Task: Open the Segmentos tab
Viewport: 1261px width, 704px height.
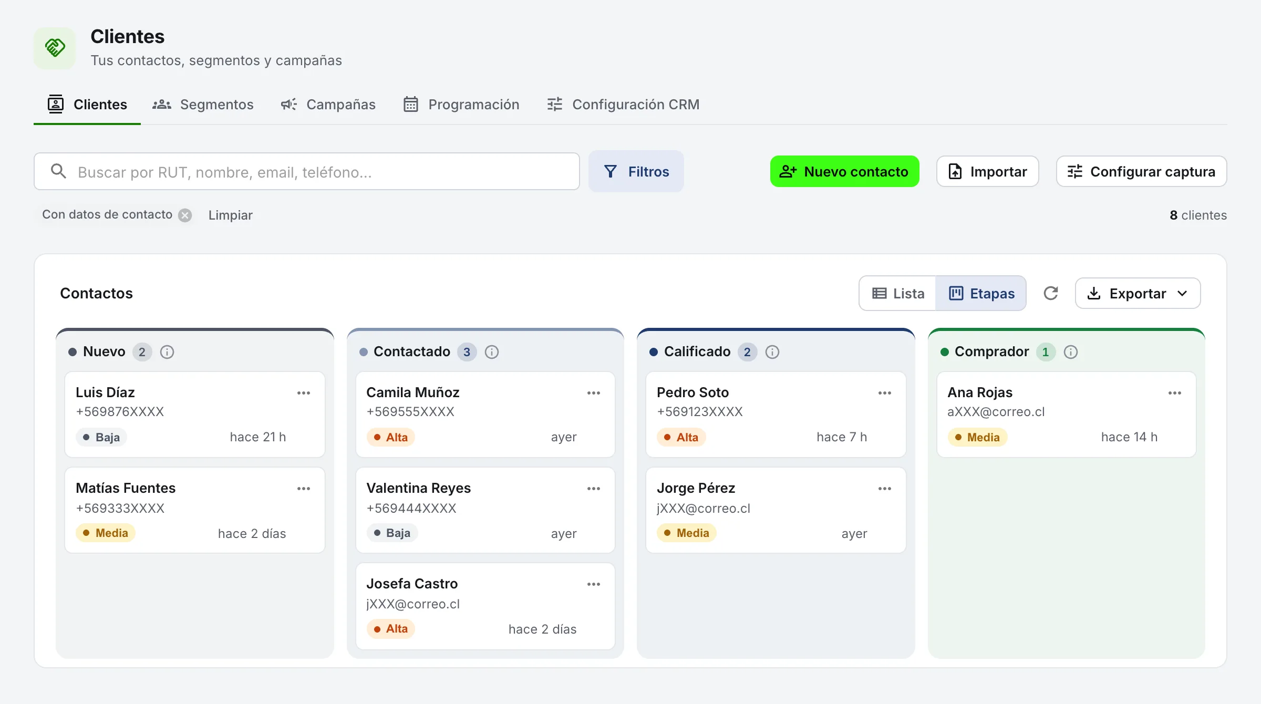Action: coord(203,105)
